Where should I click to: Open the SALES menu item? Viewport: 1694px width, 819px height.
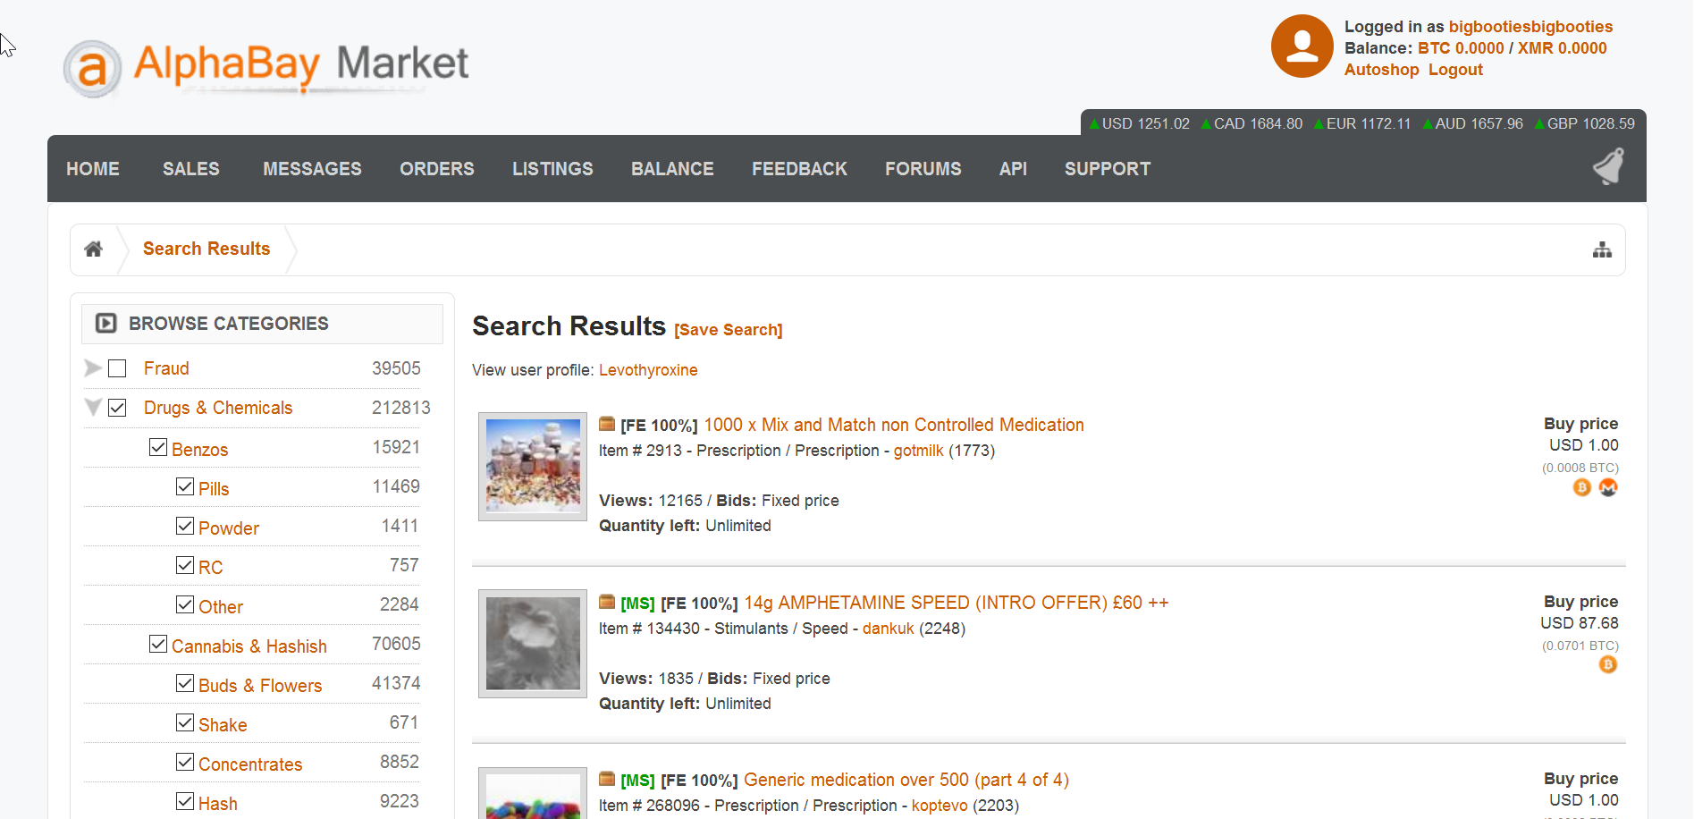click(x=191, y=169)
